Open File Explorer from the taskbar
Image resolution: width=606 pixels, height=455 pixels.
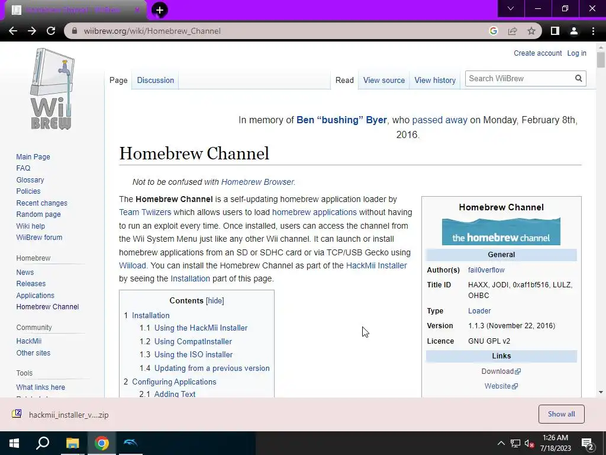72,443
